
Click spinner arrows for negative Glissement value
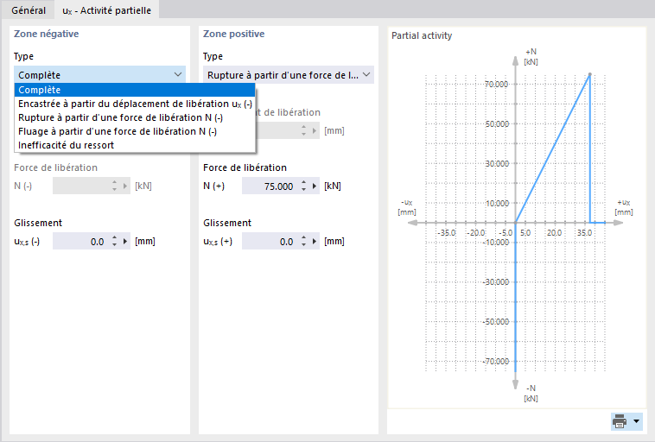(x=114, y=242)
